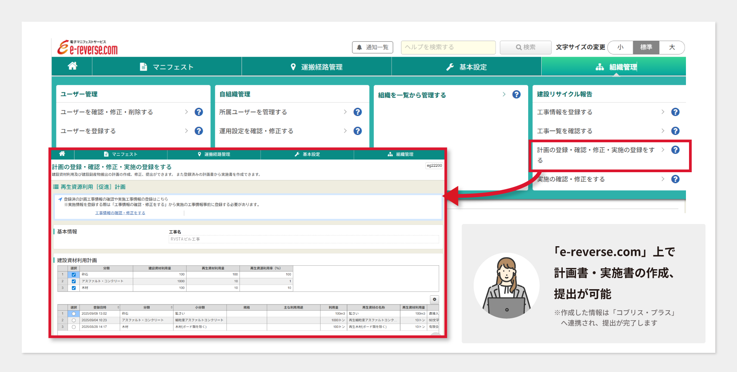Screen dimensions: 737x372
Task: Click the 再生木材(ボード類を除く) cell
Action: tap(373, 327)
